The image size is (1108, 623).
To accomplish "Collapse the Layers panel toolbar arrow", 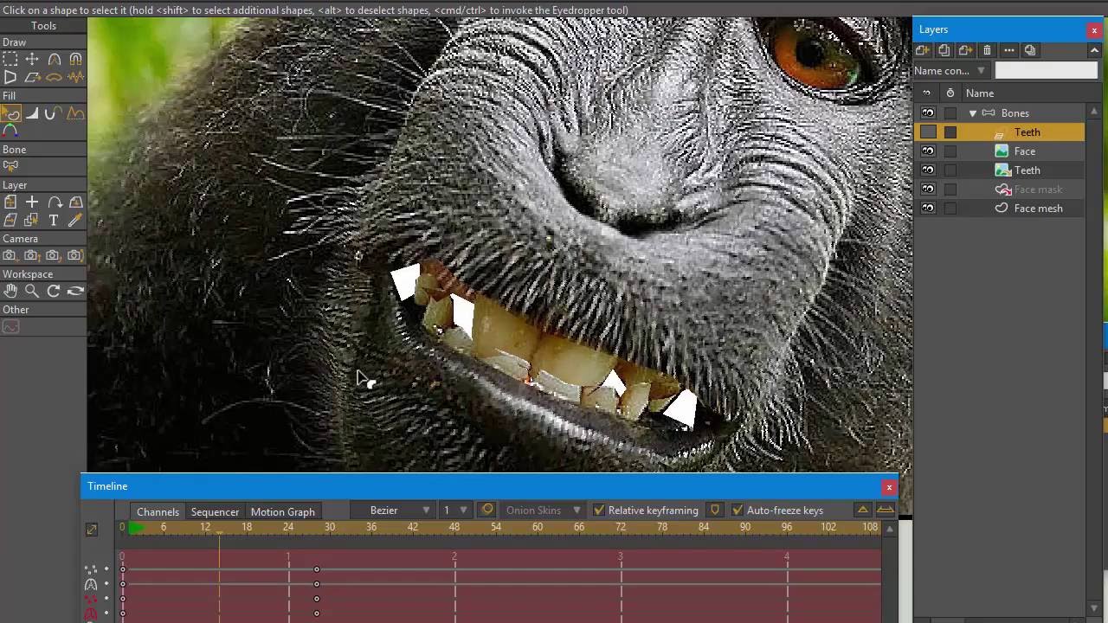I will (1094, 50).
